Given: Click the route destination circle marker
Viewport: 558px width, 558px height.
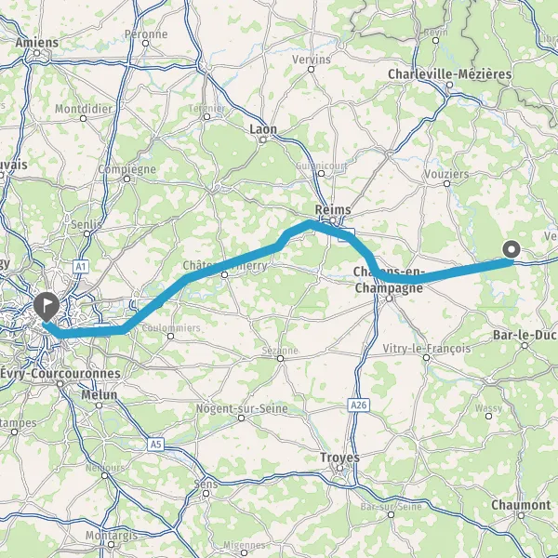Looking at the screenshot, I should pyautogui.click(x=511, y=249).
